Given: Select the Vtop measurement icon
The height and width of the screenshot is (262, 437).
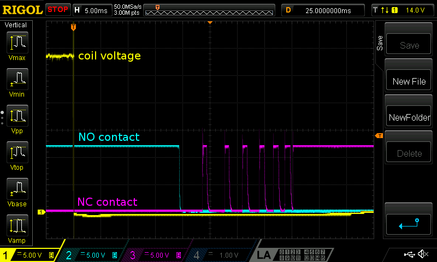Looking at the screenshot, I should 17,152.
